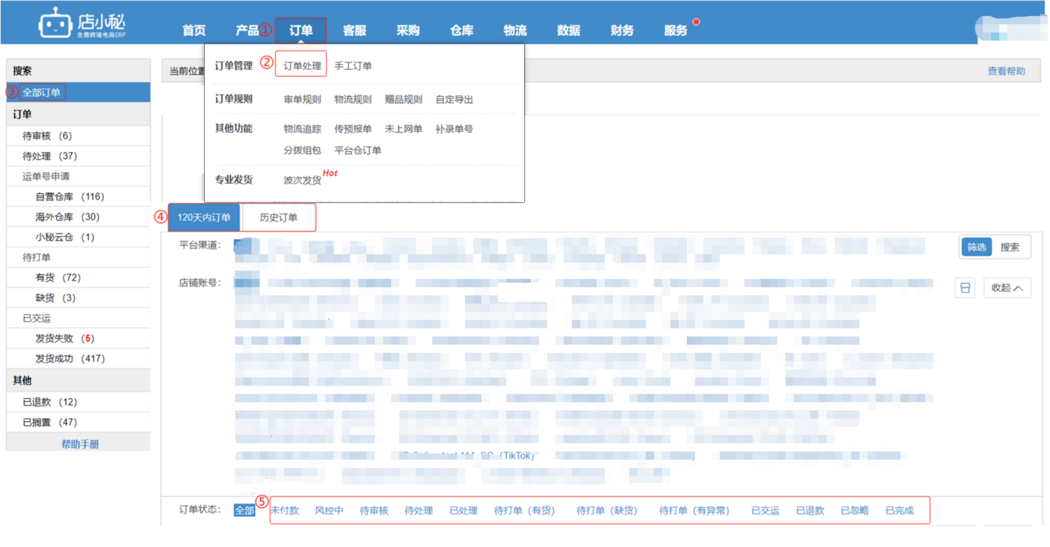Open 物流规则 under 订单规则

pyautogui.click(x=353, y=99)
